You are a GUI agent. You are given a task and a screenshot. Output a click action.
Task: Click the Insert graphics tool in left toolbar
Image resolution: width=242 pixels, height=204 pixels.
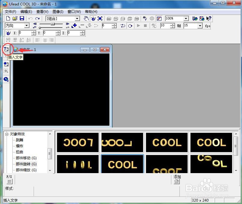[x=6, y=64]
